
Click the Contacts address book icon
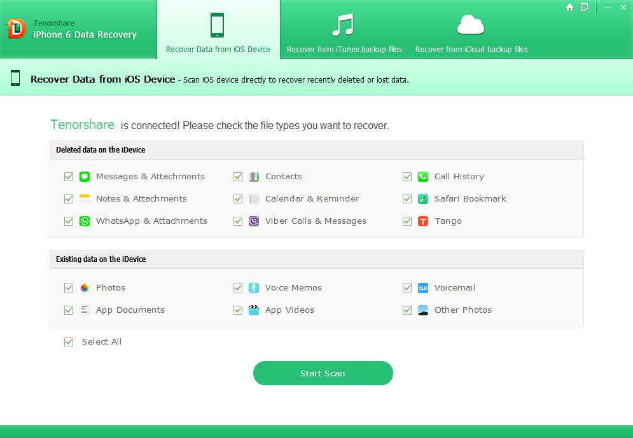[254, 177]
